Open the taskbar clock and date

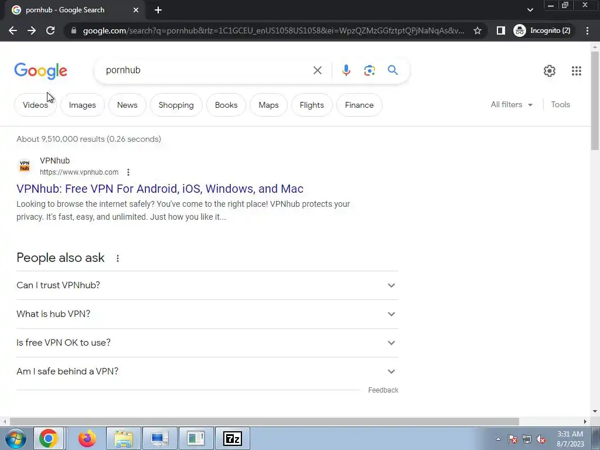tap(570, 439)
